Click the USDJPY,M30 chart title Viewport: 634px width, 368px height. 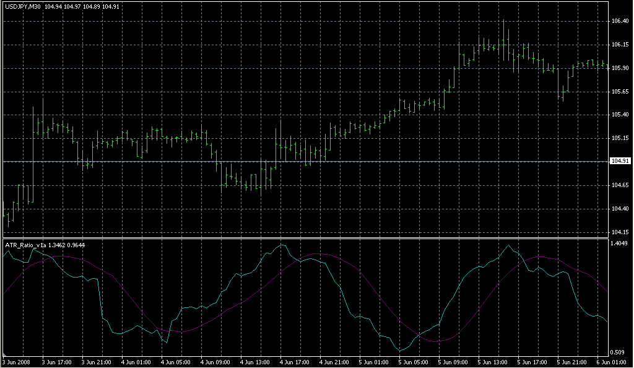(23, 7)
